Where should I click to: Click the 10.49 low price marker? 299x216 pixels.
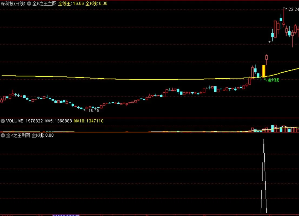coord(94,110)
